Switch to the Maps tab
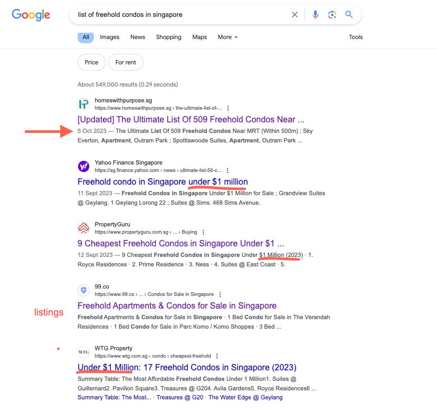Viewport: 437px width, 412px height. [x=199, y=37]
